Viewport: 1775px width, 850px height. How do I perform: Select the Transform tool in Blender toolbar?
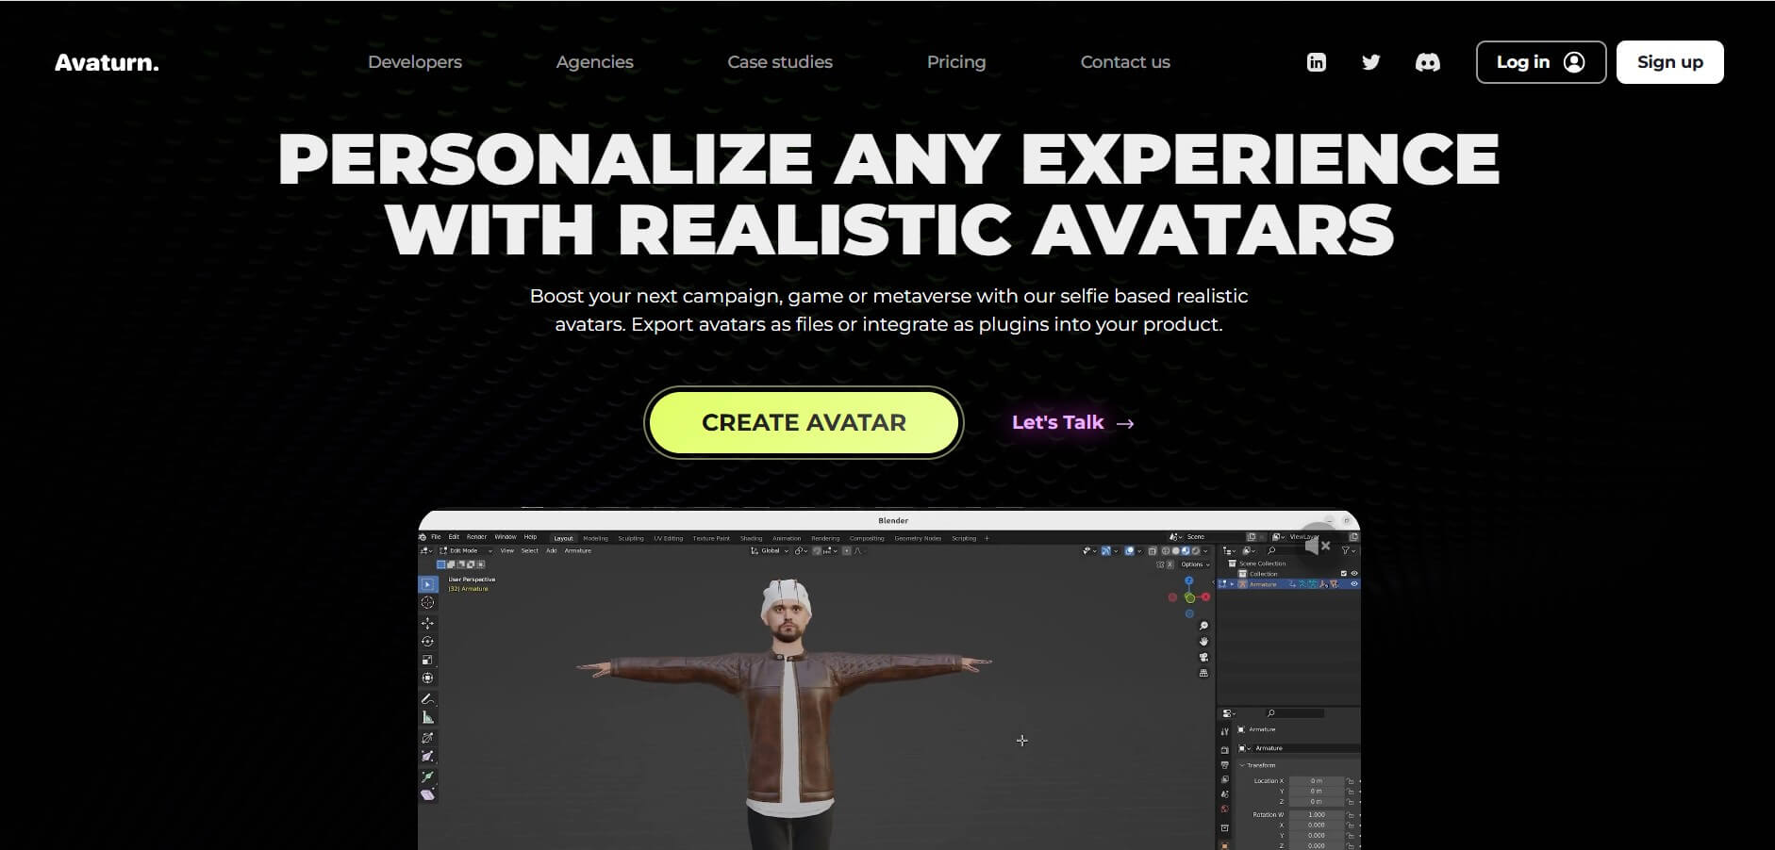tap(427, 678)
